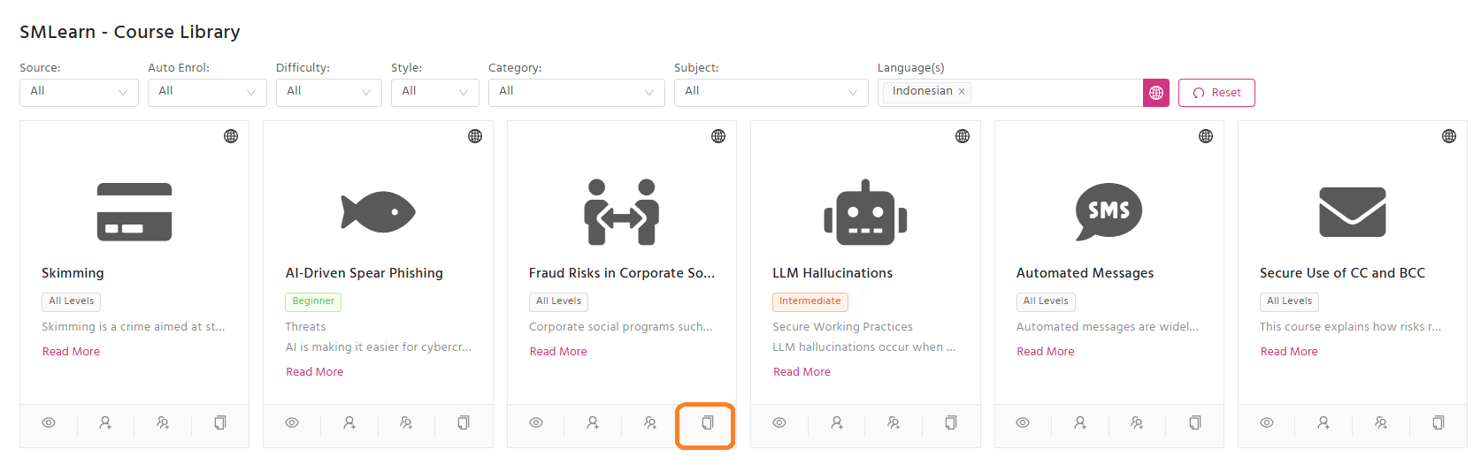Screen dimensions: 1473x457
Task: Copy the Fraud Risks in Corporate course
Action: [x=707, y=423]
